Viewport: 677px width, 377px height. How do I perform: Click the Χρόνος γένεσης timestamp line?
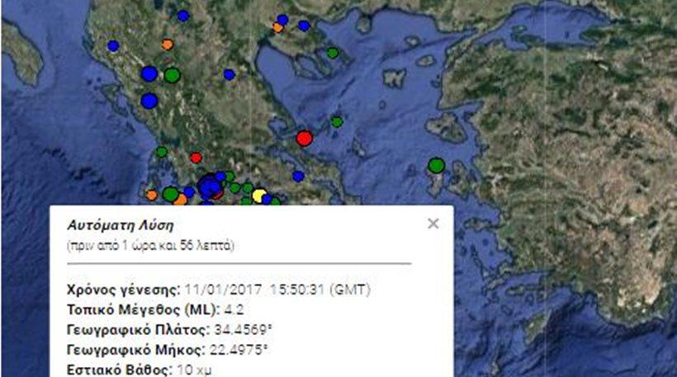219,290
